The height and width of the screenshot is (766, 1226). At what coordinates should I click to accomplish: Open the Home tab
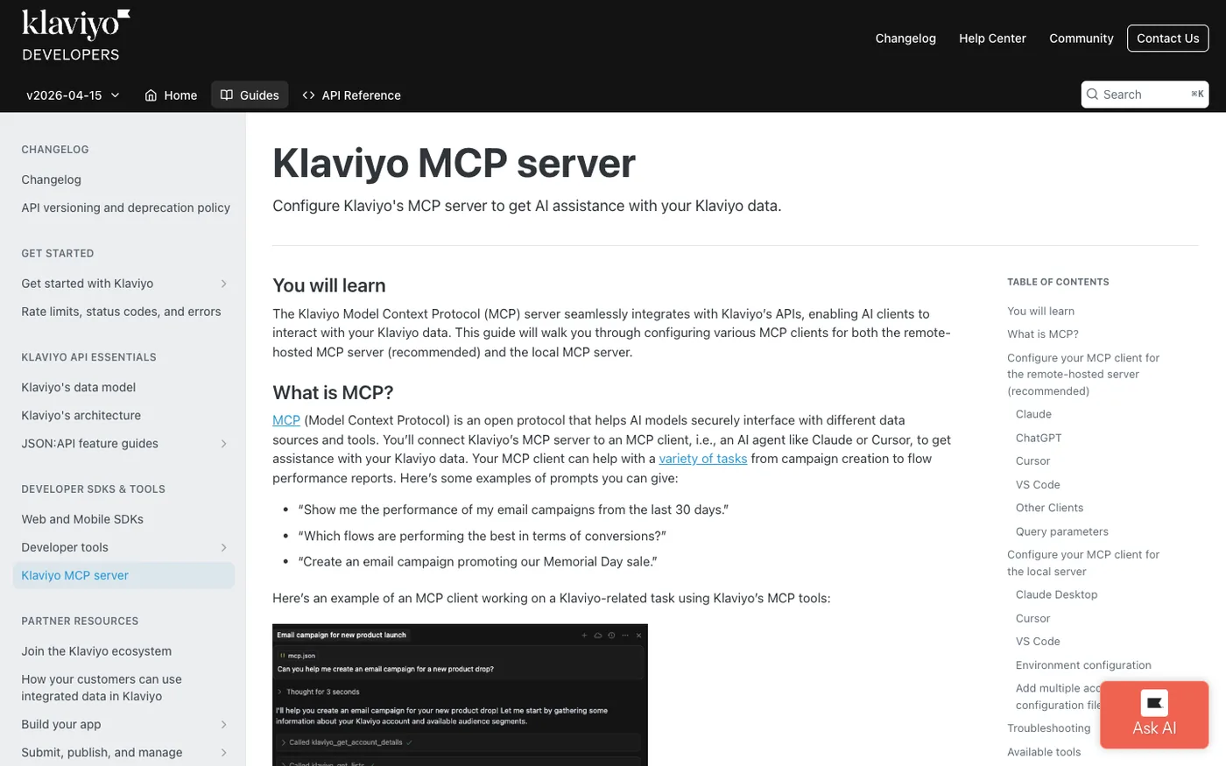171,95
